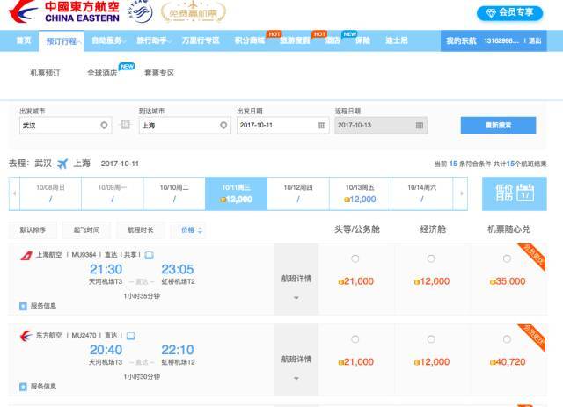Click 退出 to log out

tap(535, 41)
